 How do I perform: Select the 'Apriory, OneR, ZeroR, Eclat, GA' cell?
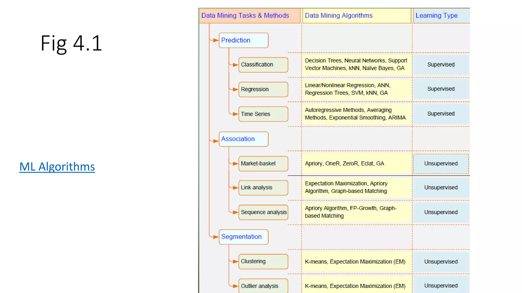click(357, 164)
